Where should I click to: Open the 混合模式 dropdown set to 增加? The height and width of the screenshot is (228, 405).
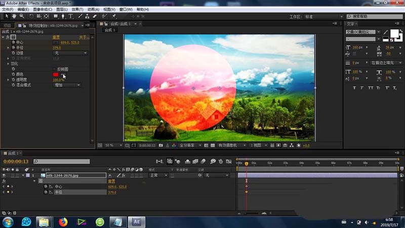67,85
